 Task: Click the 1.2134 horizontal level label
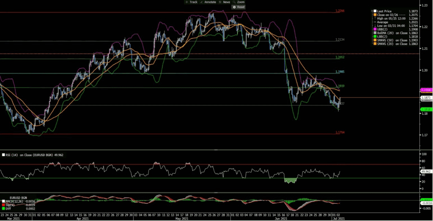[x=340, y=40]
